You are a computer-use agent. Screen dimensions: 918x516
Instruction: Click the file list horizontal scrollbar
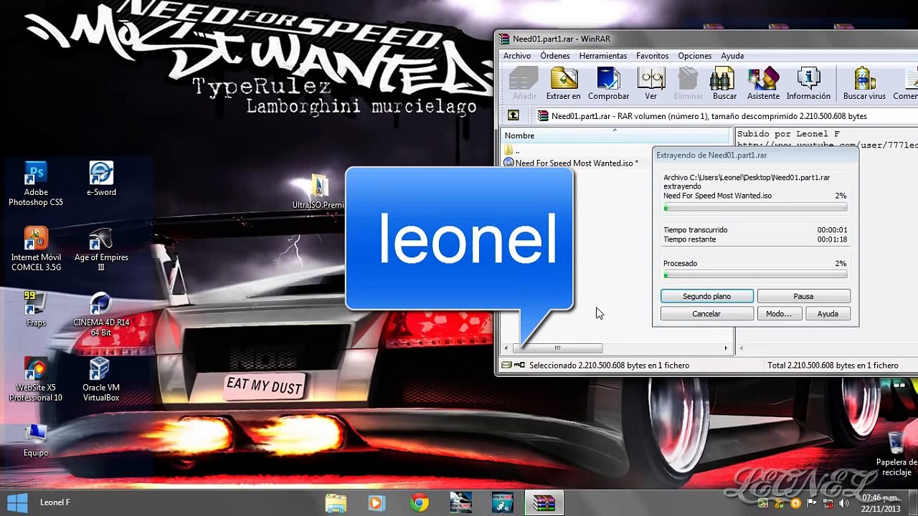[x=557, y=348]
